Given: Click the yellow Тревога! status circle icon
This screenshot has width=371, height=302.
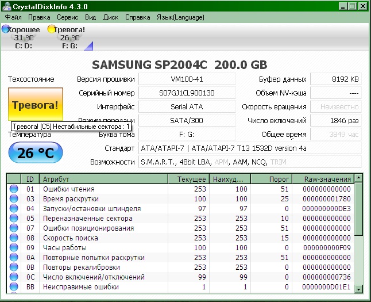Looking at the screenshot, I should coord(51,29).
